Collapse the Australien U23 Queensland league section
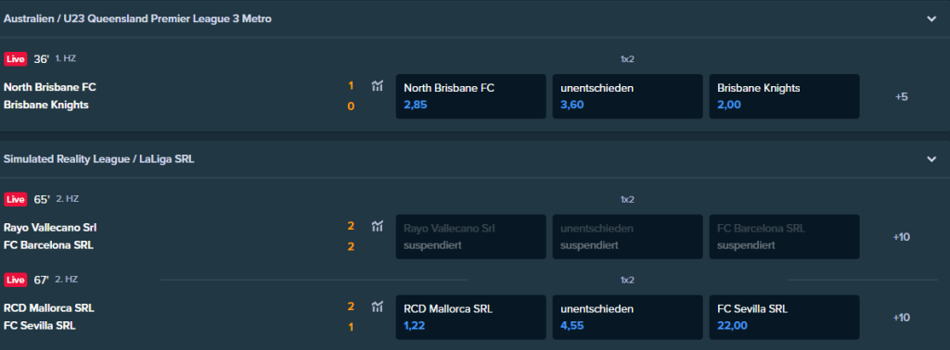Image resolution: width=950 pixels, height=350 pixels. (x=931, y=19)
